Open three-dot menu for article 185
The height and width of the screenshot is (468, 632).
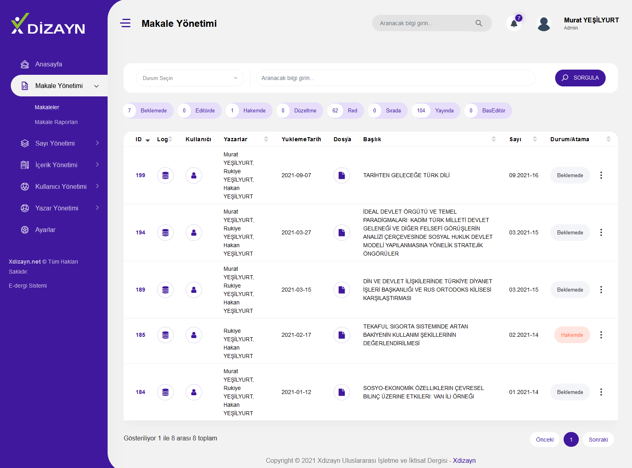click(601, 335)
